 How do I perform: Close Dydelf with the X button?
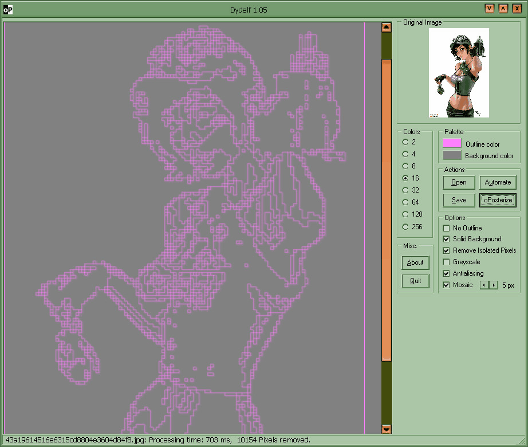point(517,9)
